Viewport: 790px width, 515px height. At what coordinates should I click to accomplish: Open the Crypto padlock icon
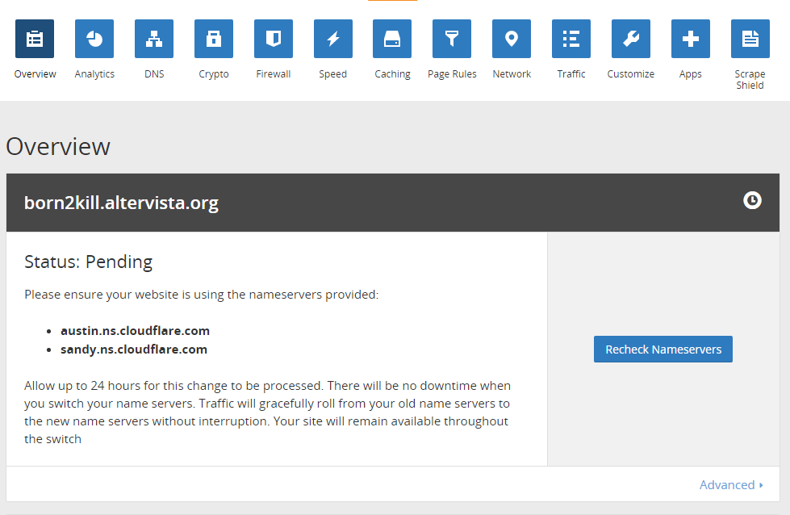214,39
